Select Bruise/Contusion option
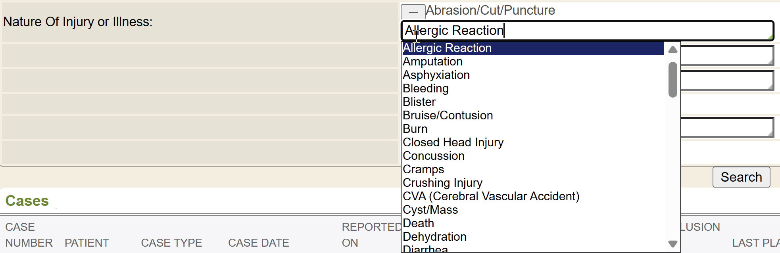This screenshot has height=253, width=780. pyautogui.click(x=448, y=115)
